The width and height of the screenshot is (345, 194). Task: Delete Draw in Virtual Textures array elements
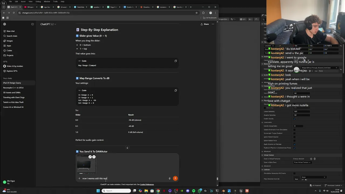(x=315, y=159)
